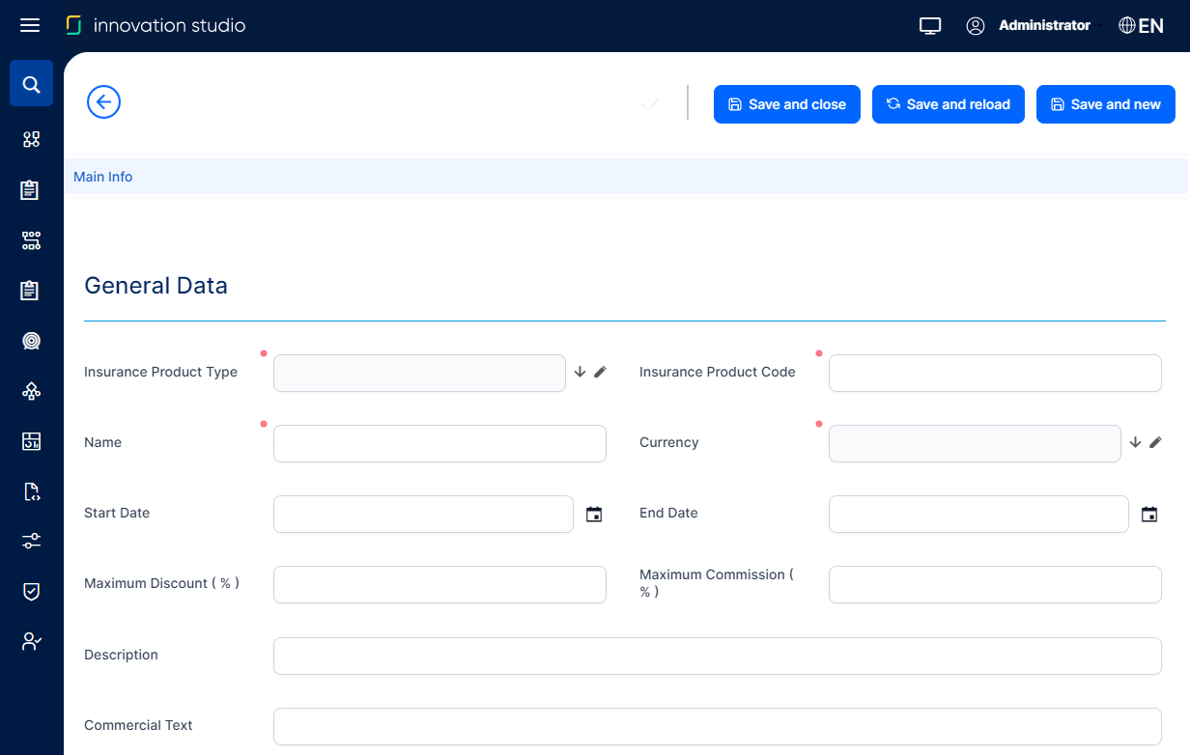The height and width of the screenshot is (755, 1190).
Task: Click Save and reload button
Action: (x=948, y=104)
